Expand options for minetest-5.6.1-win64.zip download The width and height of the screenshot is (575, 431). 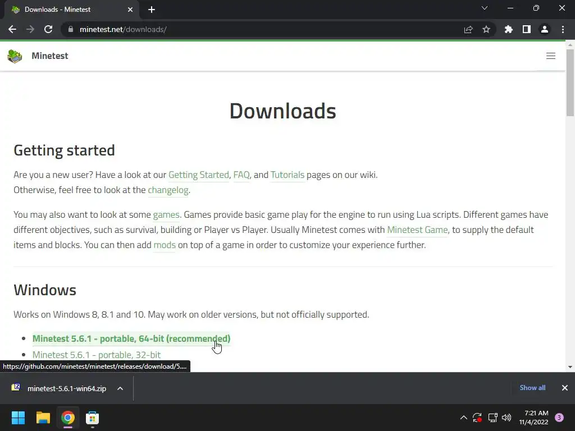(x=120, y=388)
